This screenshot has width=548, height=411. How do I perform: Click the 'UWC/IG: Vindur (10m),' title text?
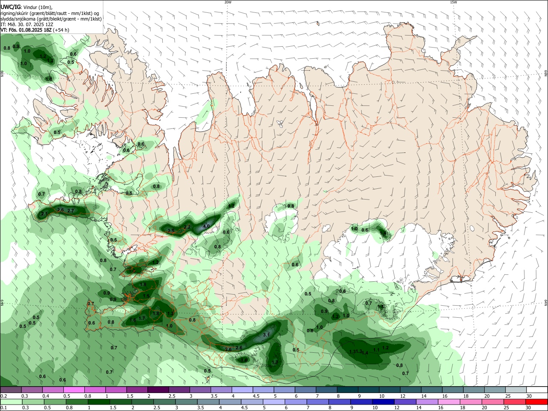click(27, 7)
